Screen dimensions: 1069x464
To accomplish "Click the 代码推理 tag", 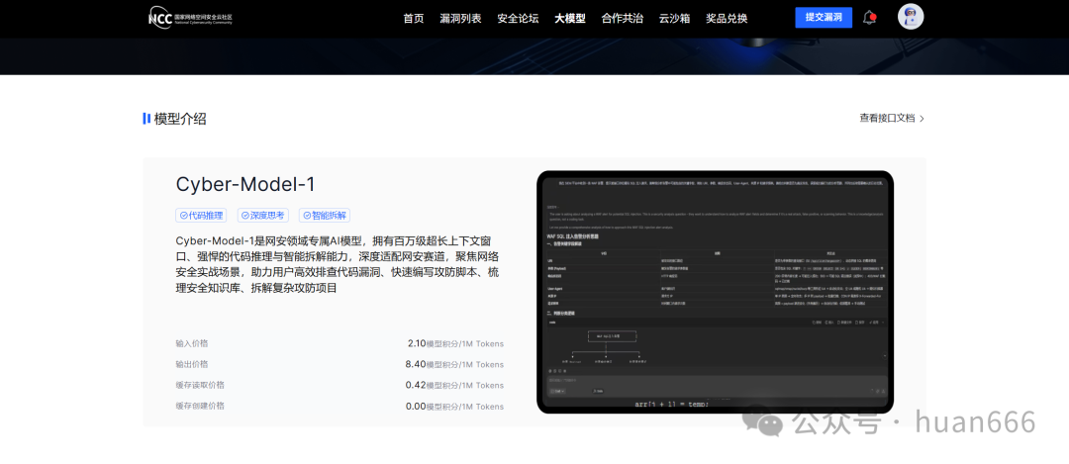I will coord(201,216).
